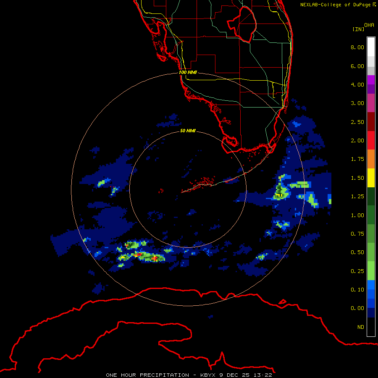This screenshot has width=378, height=378.
Task: Click the ND legend label
Action: pyautogui.click(x=361, y=327)
